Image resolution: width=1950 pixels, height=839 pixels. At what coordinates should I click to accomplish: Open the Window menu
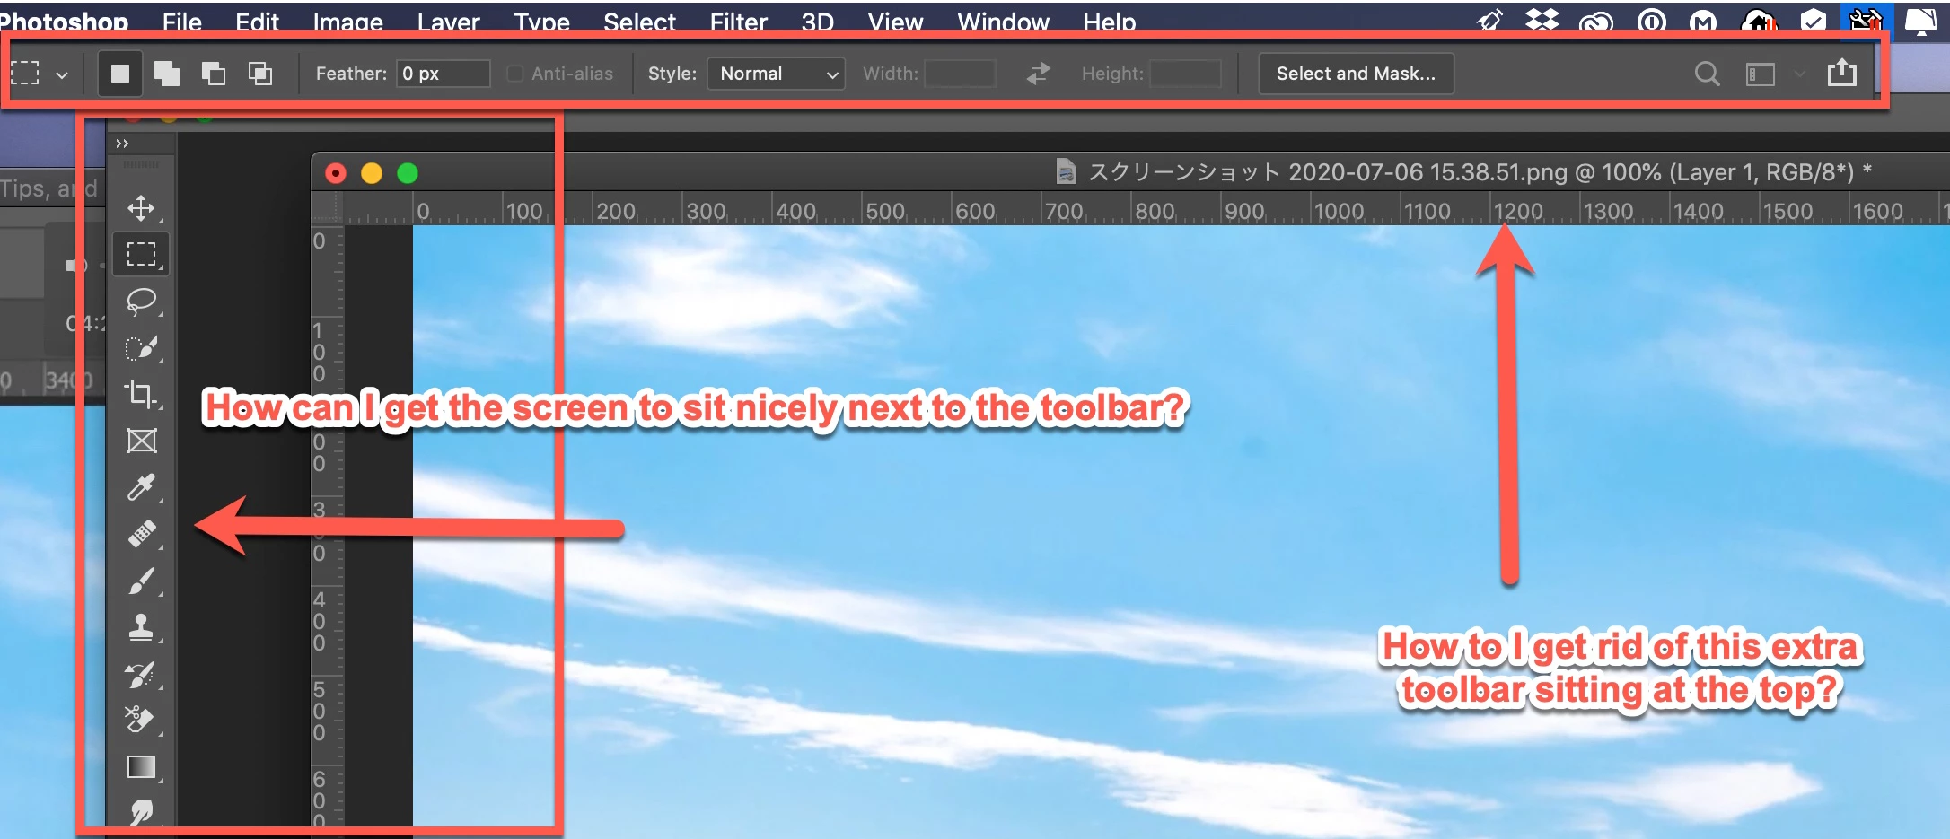click(x=1003, y=22)
